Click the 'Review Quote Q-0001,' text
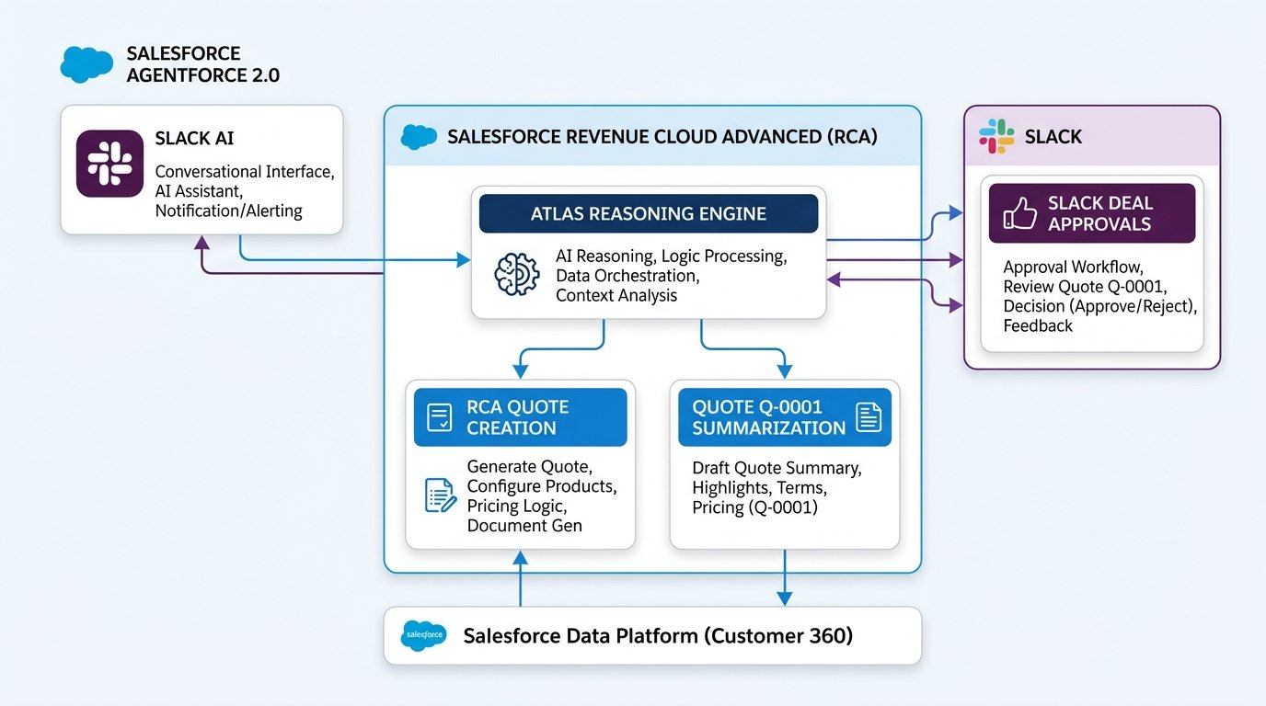Image resolution: width=1266 pixels, height=706 pixels. click(x=1086, y=287)
